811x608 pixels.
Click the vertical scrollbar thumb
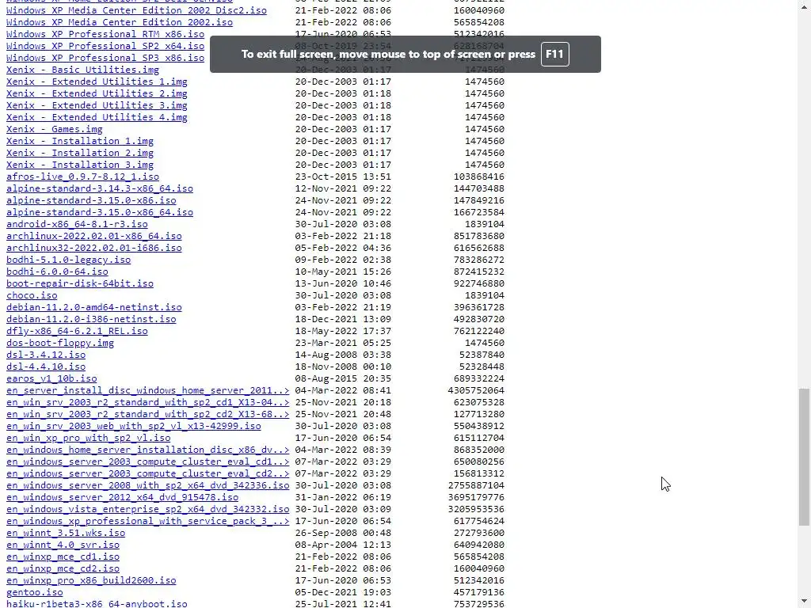coord(804,457)
